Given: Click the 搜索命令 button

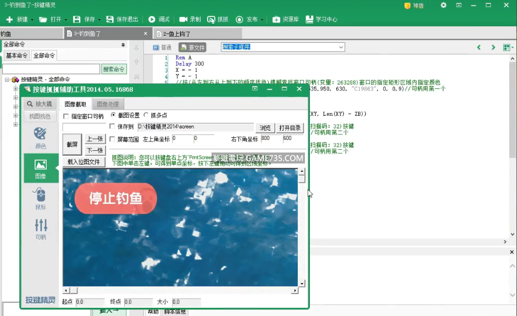Looking at the screenshot, I should click(114, 69).
